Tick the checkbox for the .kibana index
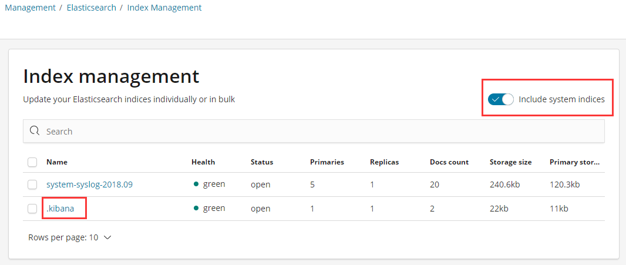The height and width of the screenshot is (265, 626). pyautogui.click(x=32, y=209)
